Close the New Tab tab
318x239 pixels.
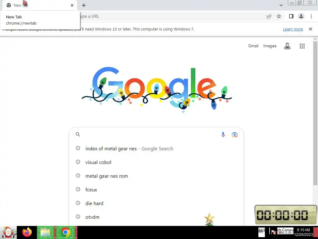[x=72, y=5]
